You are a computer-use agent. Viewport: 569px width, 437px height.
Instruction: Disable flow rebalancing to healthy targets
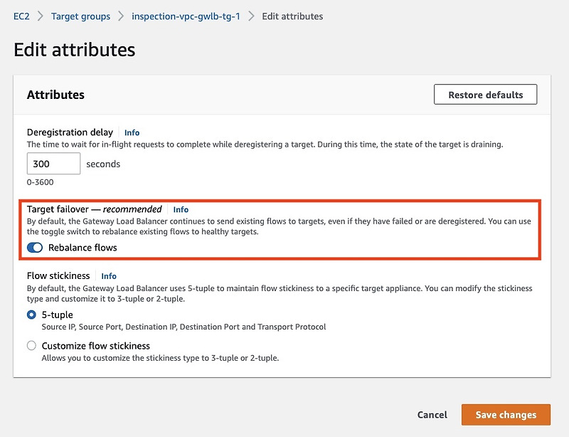36,248
